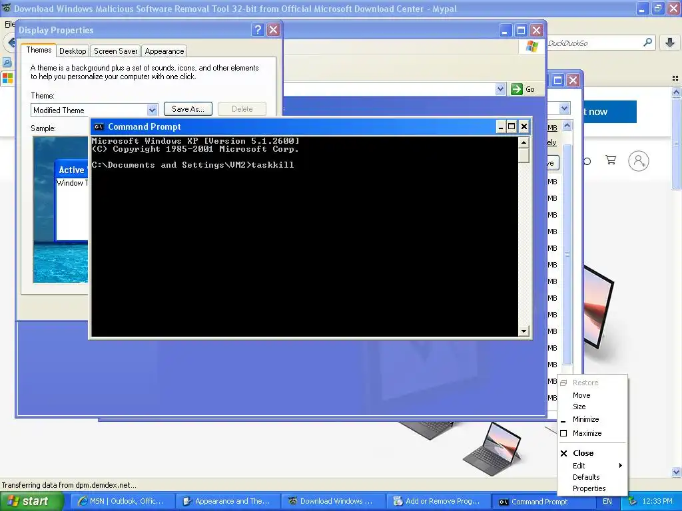Open the shopping cart icon on the webpage
The image size is (682, 511).
point(611,160)
